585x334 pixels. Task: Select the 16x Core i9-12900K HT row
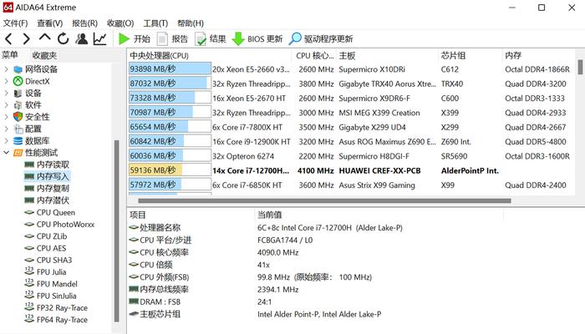coord(352,142)
